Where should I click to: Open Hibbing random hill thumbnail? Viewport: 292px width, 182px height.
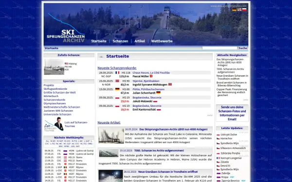pos(54,67)
